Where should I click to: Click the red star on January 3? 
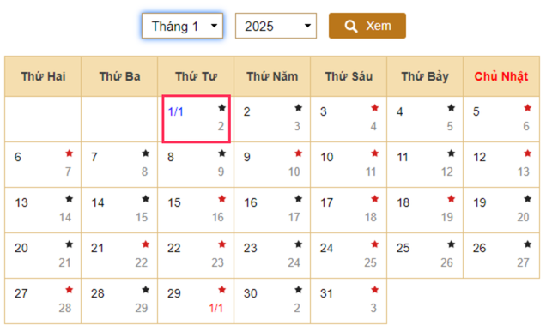click(374, 108)
